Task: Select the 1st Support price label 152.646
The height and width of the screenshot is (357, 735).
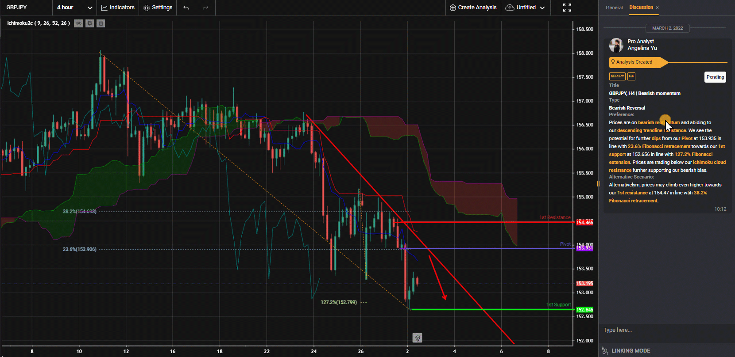Action: [x=584, y=310]
